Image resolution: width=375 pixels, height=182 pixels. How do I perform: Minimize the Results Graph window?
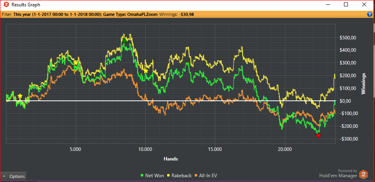328,4
